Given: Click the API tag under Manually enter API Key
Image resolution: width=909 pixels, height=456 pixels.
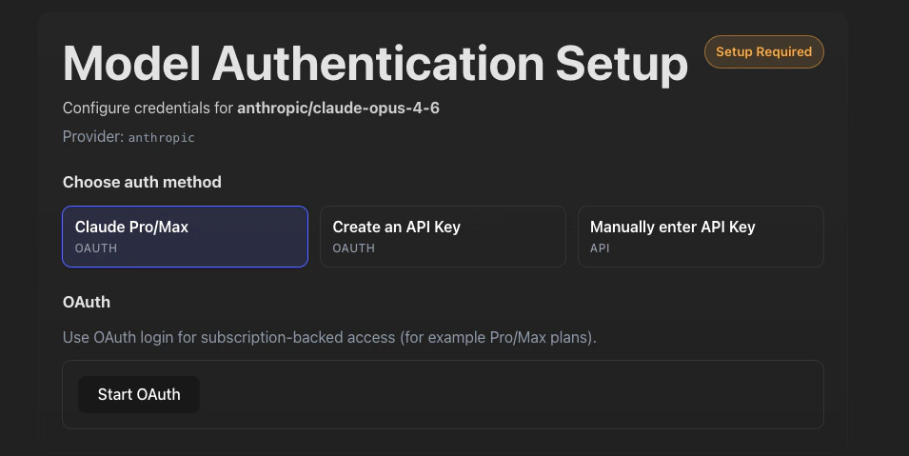Looking at the screenshot, I should [x=600, y=248].
